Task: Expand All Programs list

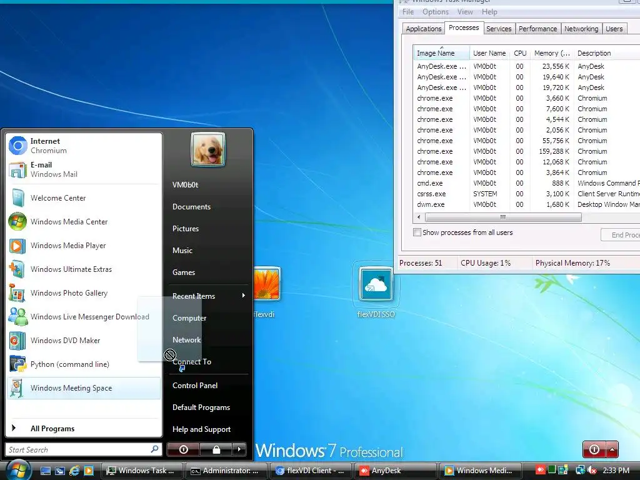Action: point(84,428)
